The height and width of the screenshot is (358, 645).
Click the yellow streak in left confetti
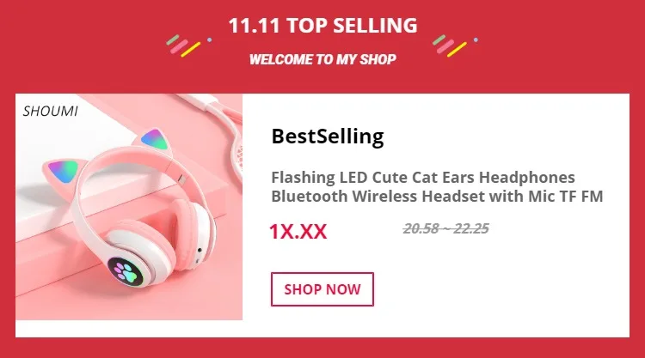190,50
